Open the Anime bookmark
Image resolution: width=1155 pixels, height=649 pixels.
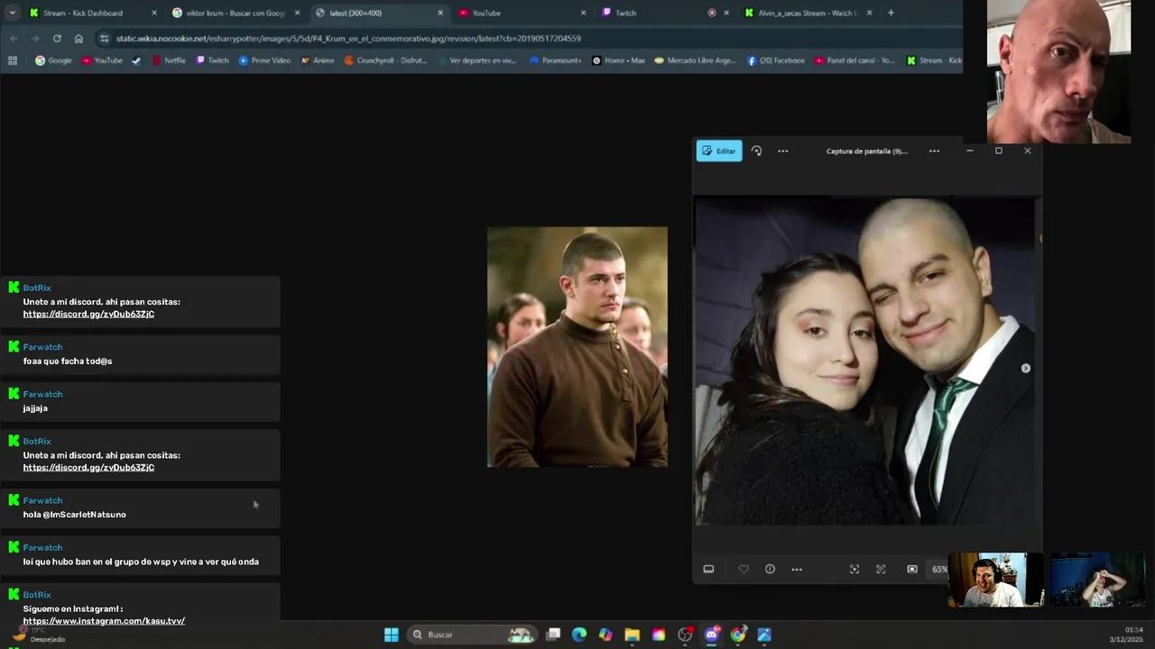tap(318, 60)
